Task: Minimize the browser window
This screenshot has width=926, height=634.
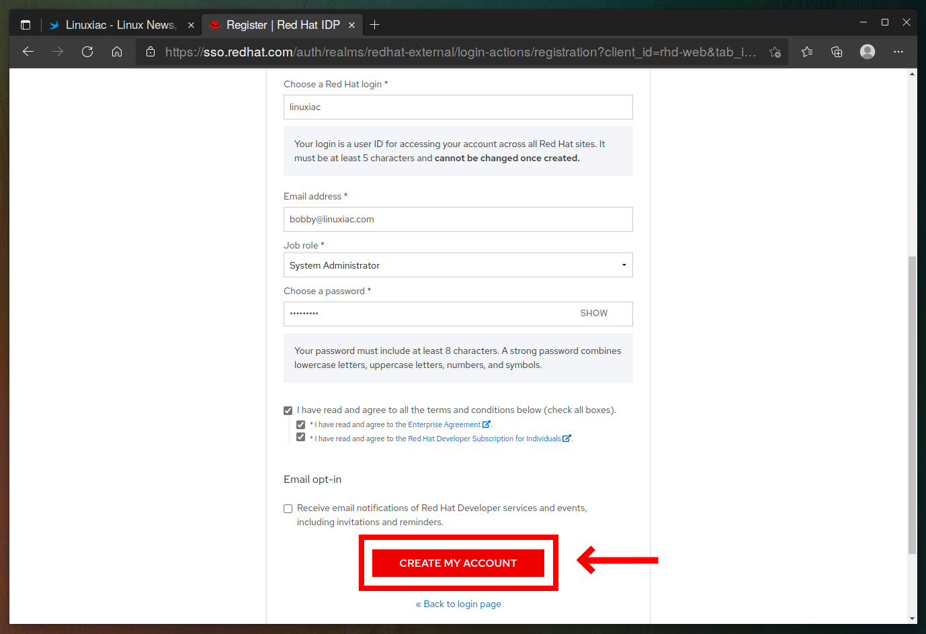Action: pos(864,22)
